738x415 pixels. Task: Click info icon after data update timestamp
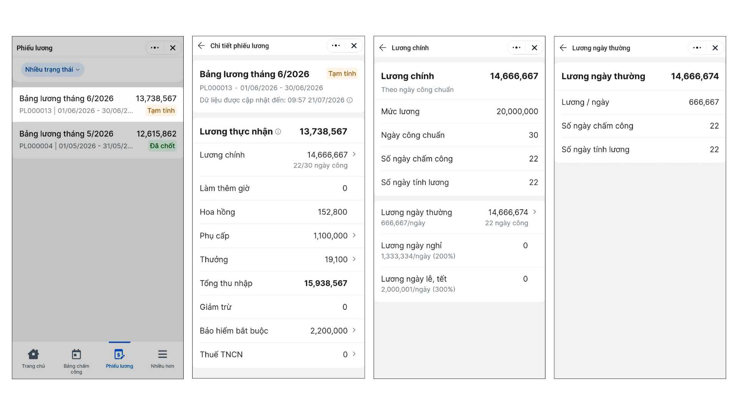350,100
